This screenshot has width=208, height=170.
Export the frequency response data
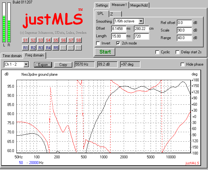(x=43, y=65)
